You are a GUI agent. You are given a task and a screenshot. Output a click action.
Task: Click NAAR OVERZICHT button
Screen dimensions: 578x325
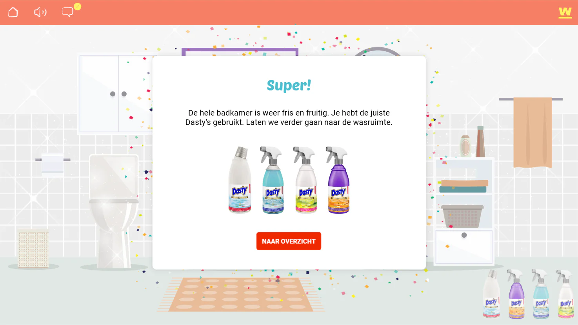coord(289,241)
